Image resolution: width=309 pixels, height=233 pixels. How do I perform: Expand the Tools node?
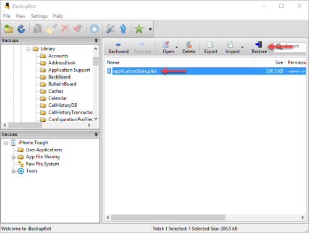pos(14,171)
